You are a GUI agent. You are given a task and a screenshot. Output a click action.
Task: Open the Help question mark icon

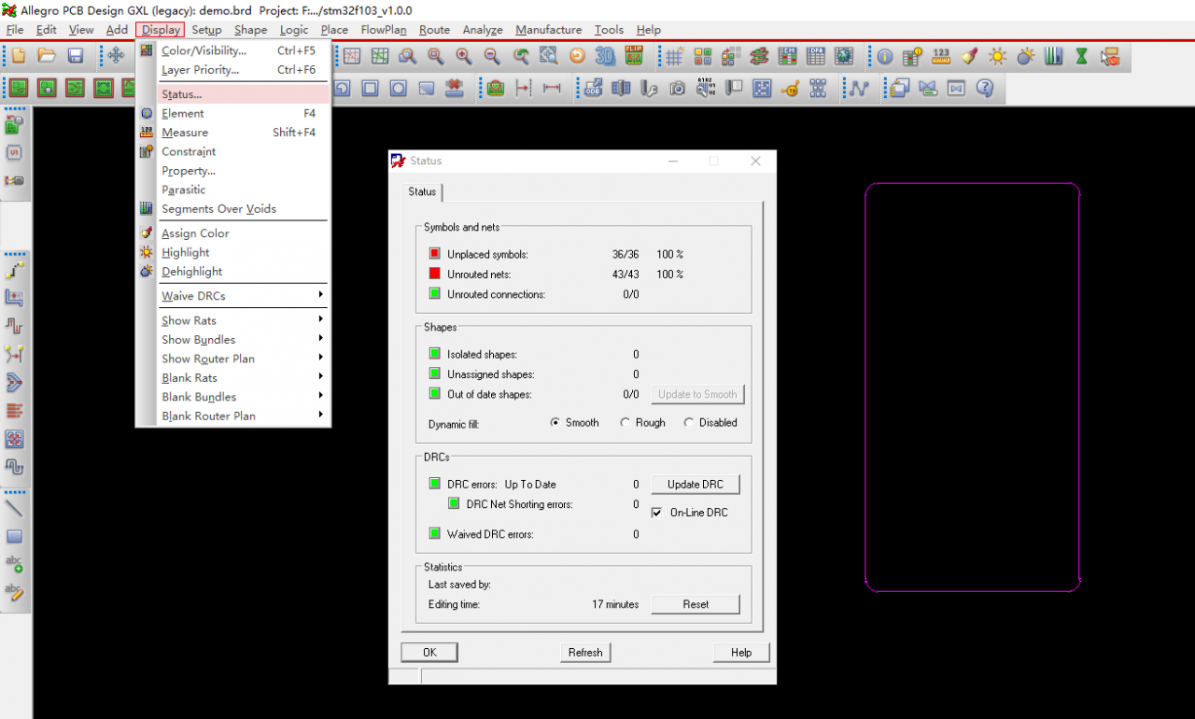click(x=984, y=89)
